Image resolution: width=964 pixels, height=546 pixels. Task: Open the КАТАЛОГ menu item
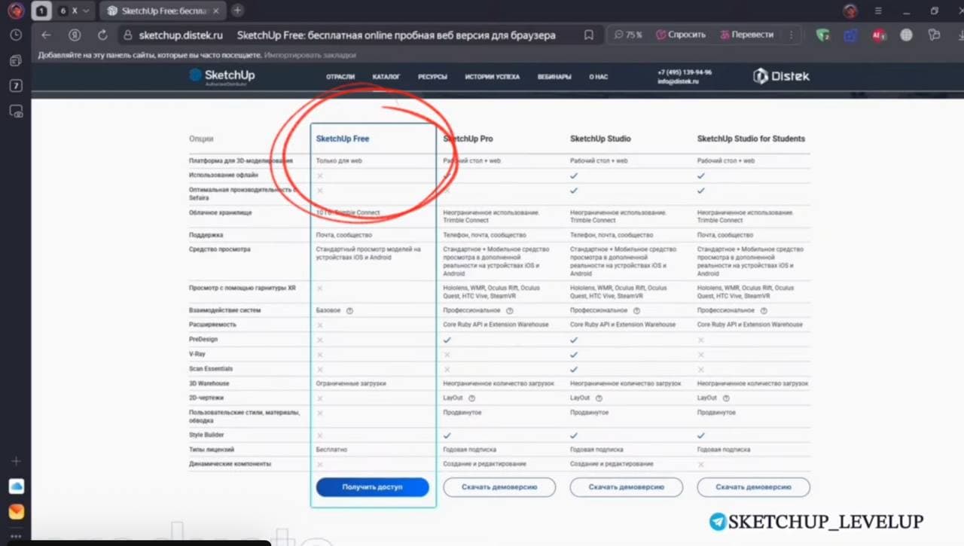386,77
